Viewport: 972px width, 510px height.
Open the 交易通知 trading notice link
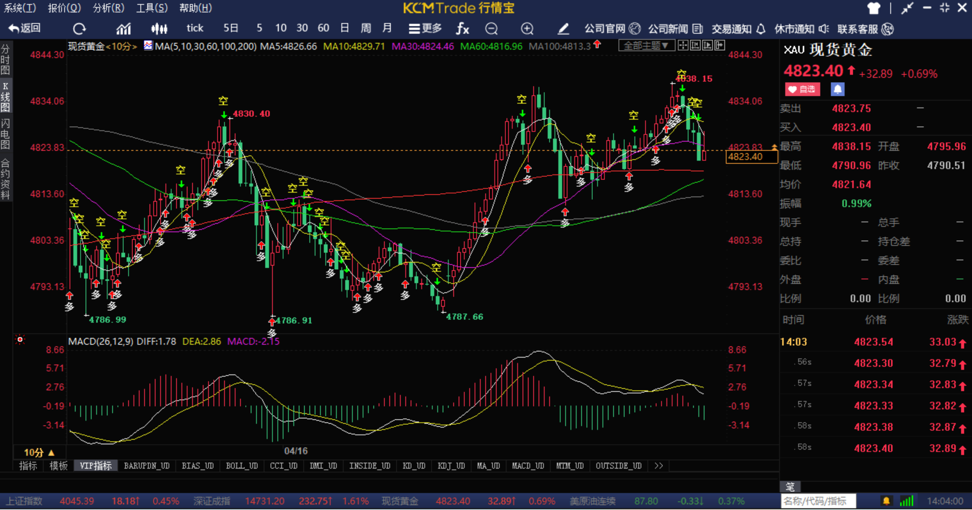pyautogui.click(x=739, y=29)
